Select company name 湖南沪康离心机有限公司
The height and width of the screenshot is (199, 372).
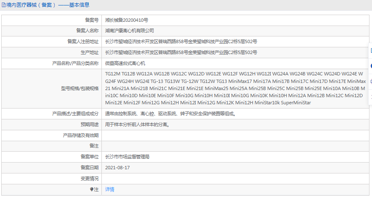(130, 31)
